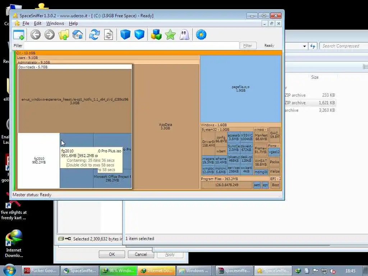Select the Downloads 5.7GB block header
This screenshot has width=368, height=276.
(75, 67)
